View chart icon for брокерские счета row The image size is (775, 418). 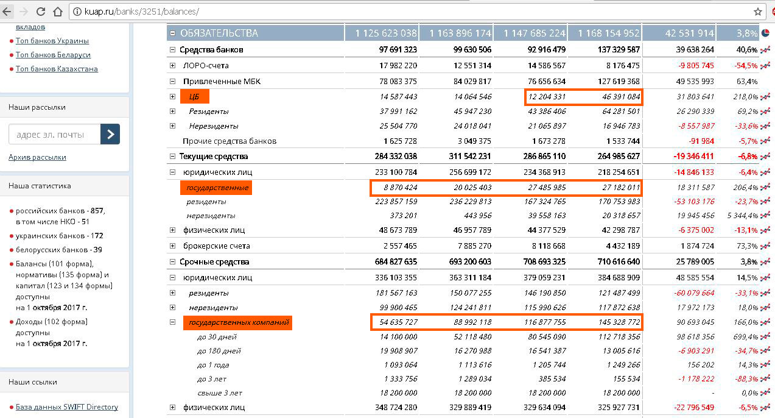[x=765, y=246]
